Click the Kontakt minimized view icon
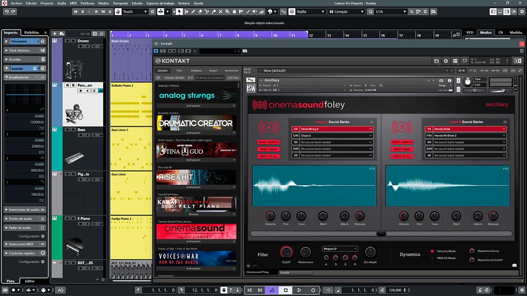The height and width of the screenshot is (296, 527). coord(464,61)
